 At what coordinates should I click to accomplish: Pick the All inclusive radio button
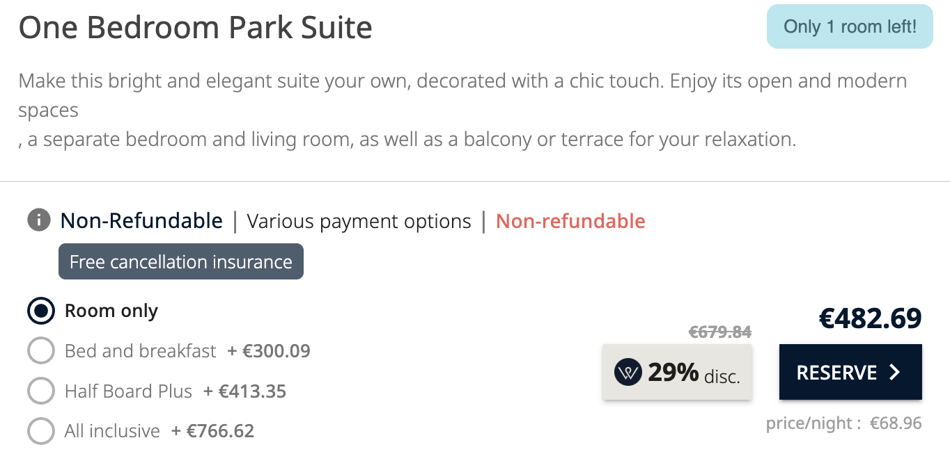click(41, 431)
